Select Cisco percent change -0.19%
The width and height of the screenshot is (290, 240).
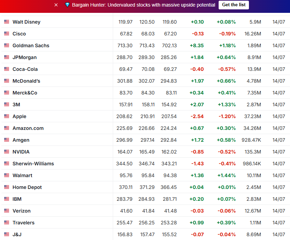227,34
